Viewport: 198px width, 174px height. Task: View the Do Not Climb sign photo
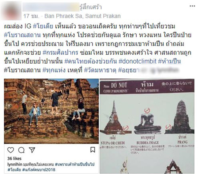(147, 126)
